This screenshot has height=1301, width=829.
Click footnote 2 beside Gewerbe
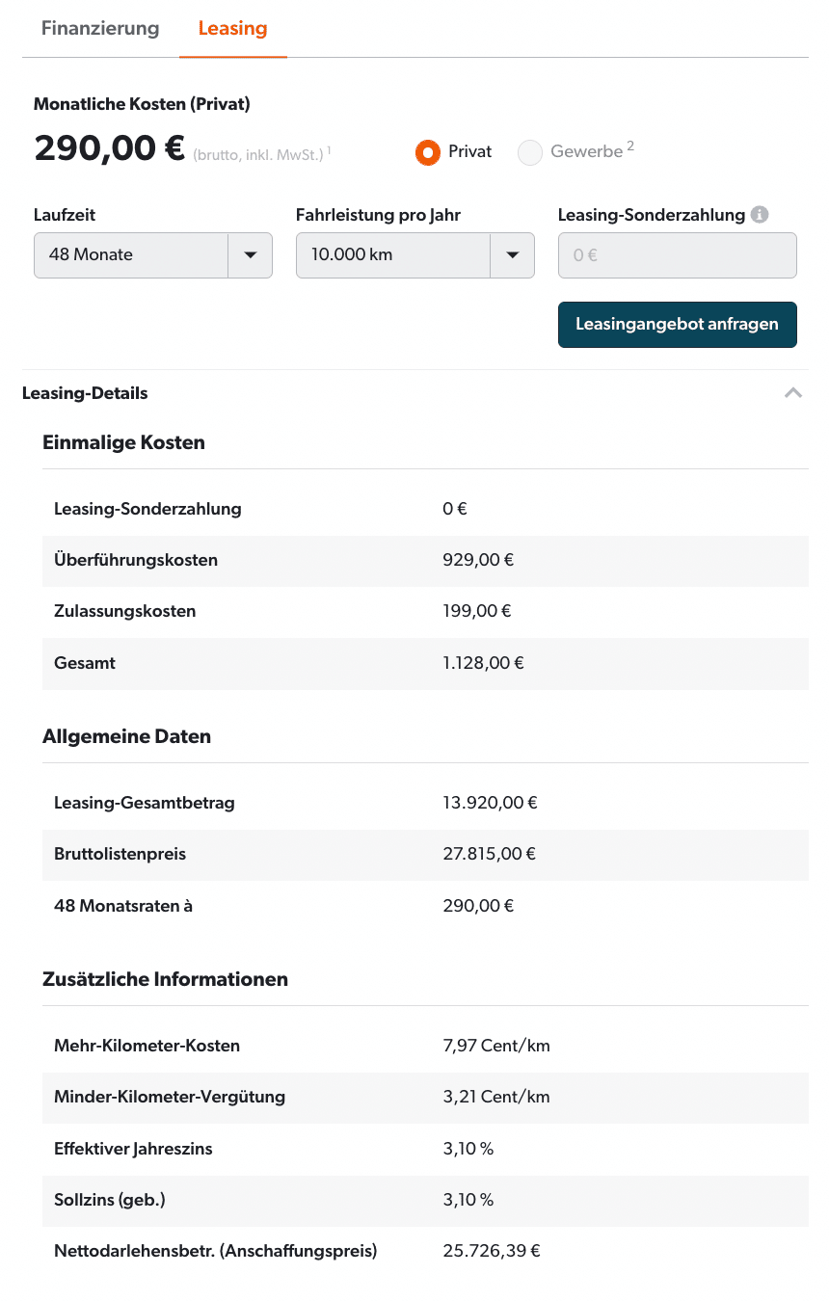click(x=630, y=146)
